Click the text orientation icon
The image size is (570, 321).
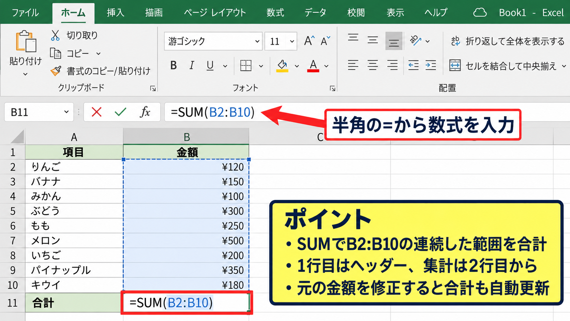(416, 41)
